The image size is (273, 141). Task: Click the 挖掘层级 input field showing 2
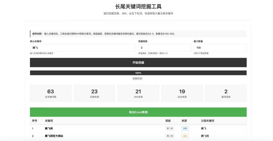(x=165, y=48)
